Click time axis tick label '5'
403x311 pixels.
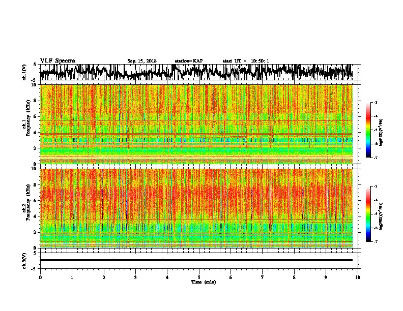pyautogui.click(x=199, y=277)
